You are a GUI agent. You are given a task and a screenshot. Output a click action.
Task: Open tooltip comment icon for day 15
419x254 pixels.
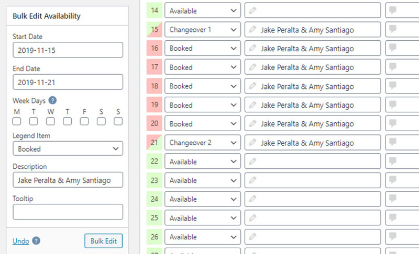392,29
